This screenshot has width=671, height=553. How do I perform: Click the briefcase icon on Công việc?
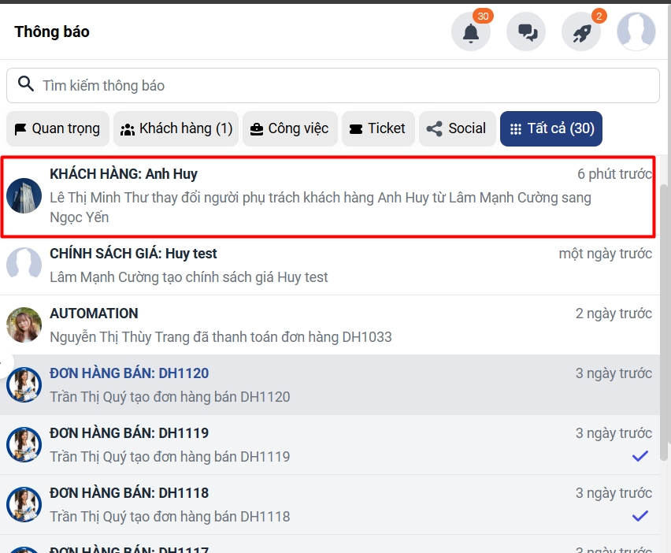click(x=256, y=129)
